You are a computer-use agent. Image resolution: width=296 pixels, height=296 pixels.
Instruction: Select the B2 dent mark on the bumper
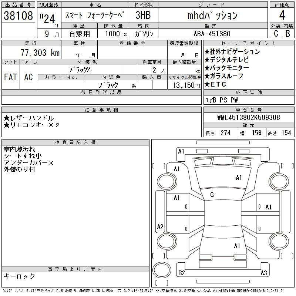182,273
